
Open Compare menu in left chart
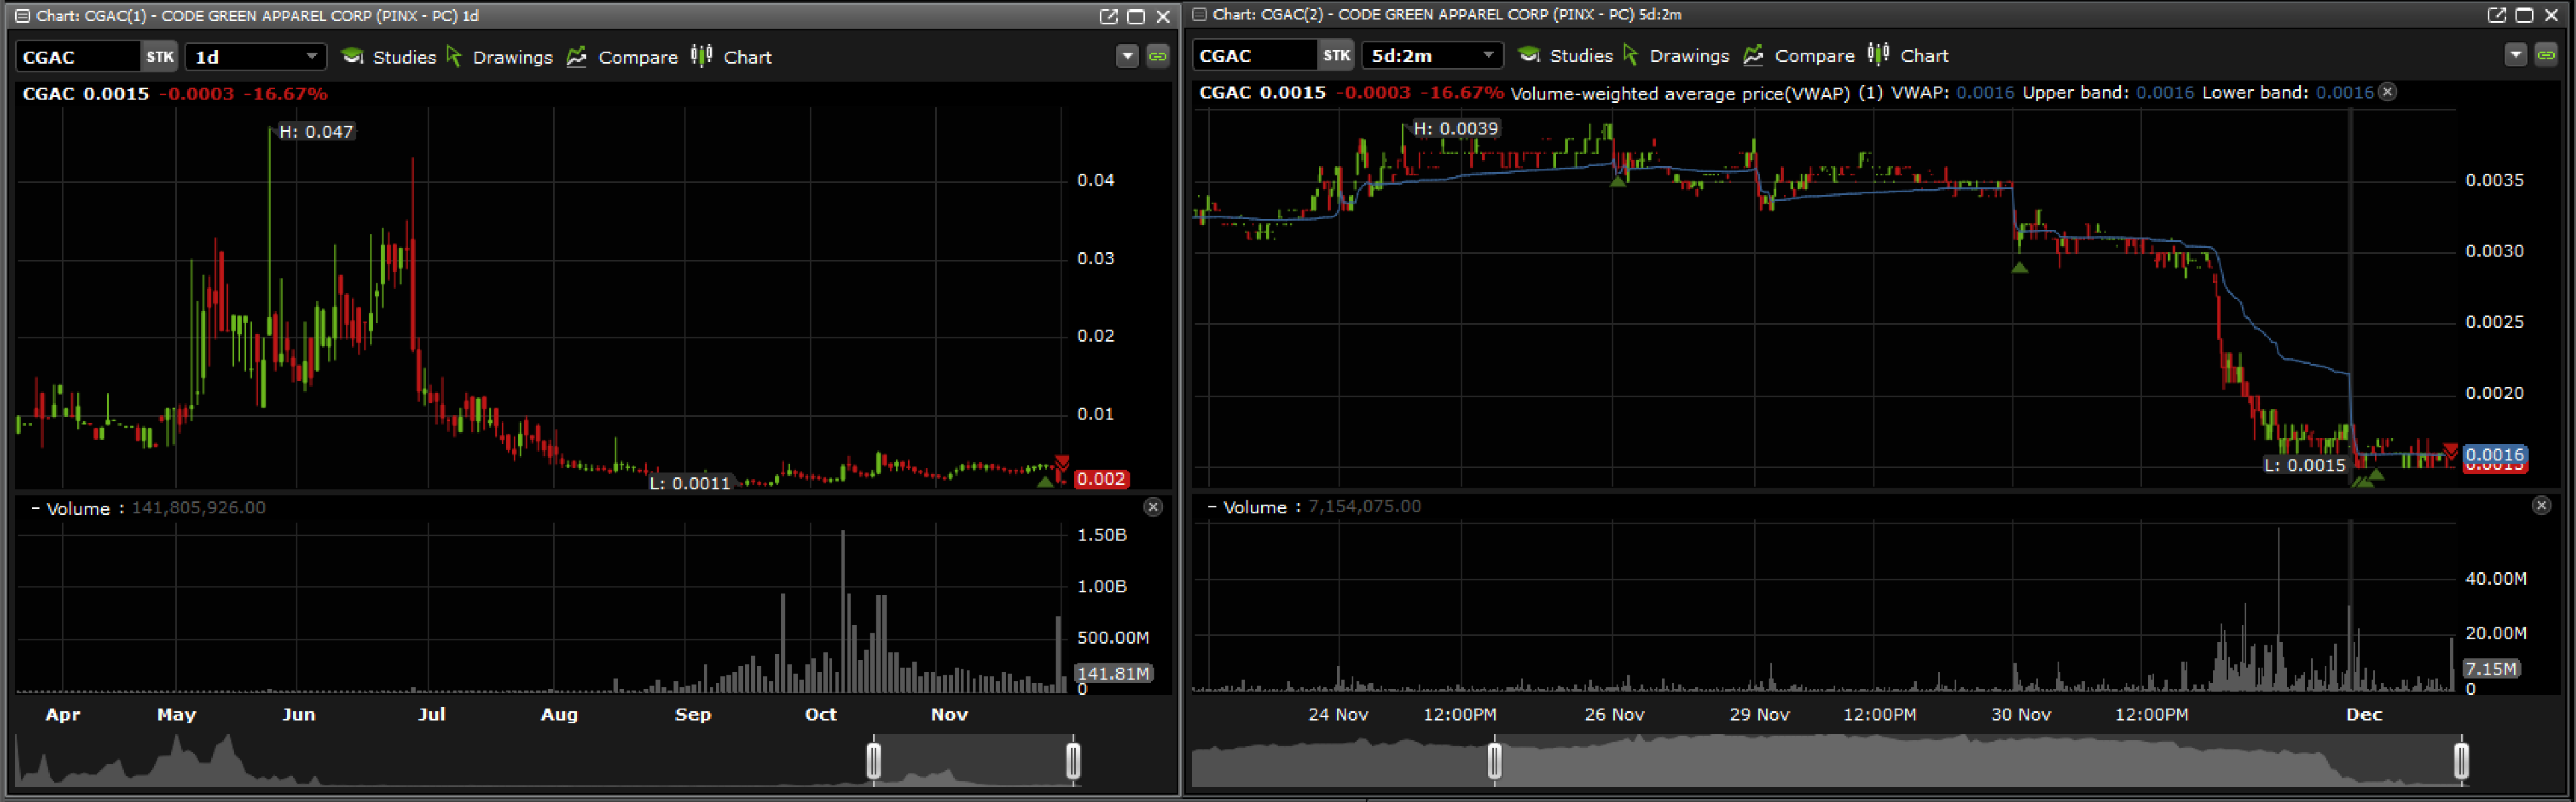pos(622,57)
